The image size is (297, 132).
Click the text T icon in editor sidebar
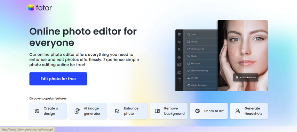tap(179, 80)
